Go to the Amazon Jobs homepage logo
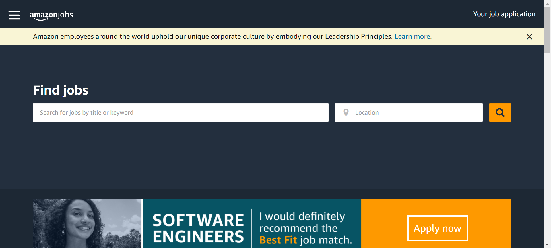 (x=51, y=15)
